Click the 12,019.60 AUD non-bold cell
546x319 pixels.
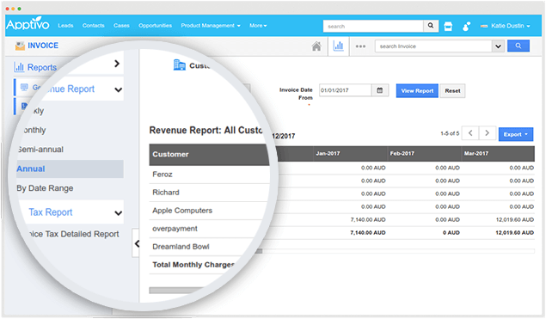[x=515, y=220]
